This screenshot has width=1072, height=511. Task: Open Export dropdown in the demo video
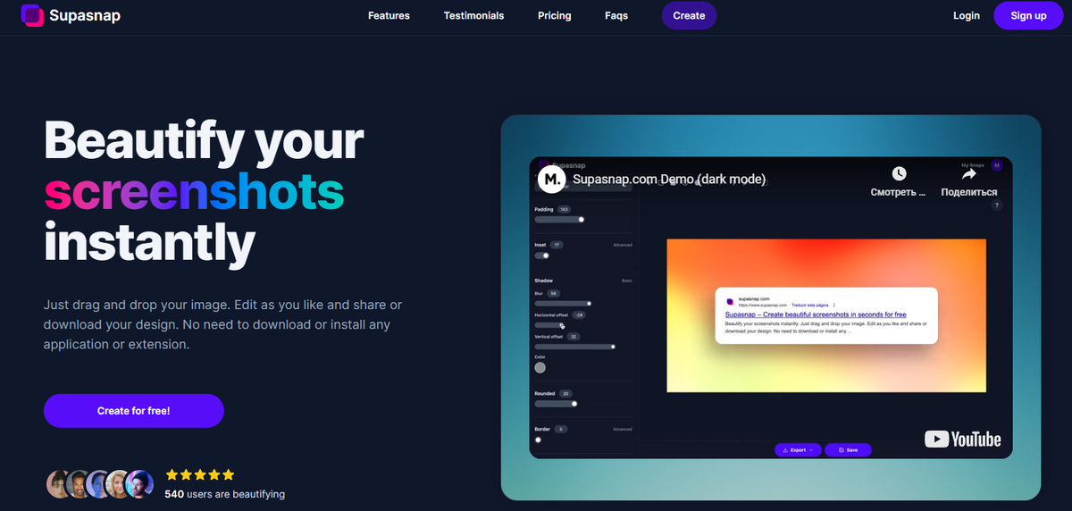(797, 450)
